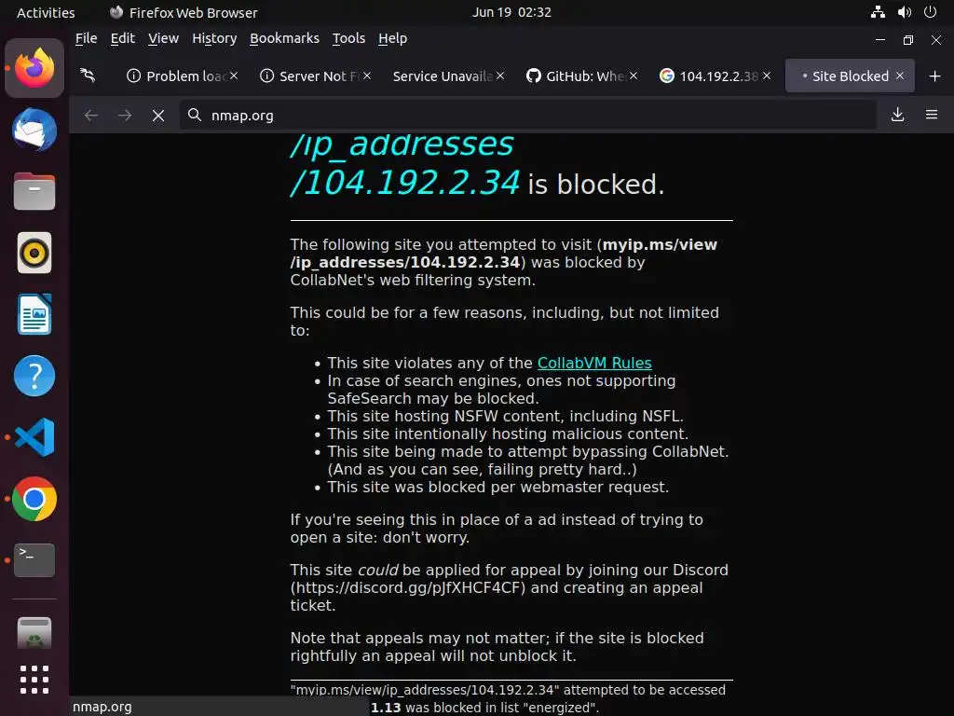Click Firefox Web Browser app menu
954x716 pixels.
(x=184, y=12)
